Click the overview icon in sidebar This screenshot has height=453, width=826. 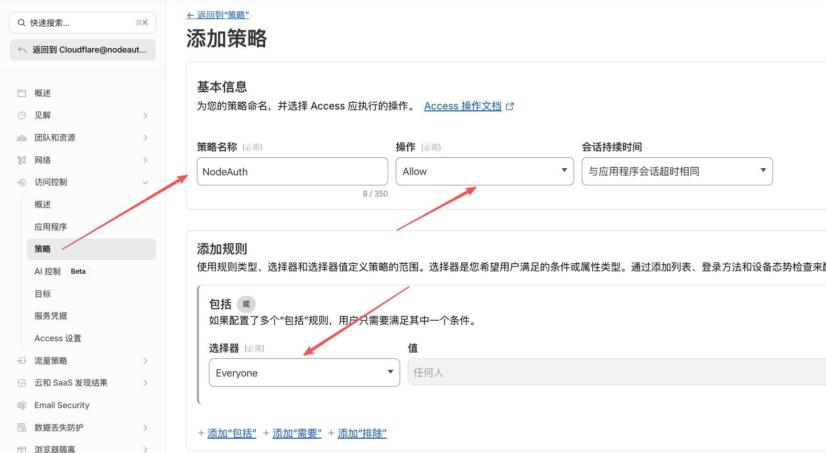[22, 93]
